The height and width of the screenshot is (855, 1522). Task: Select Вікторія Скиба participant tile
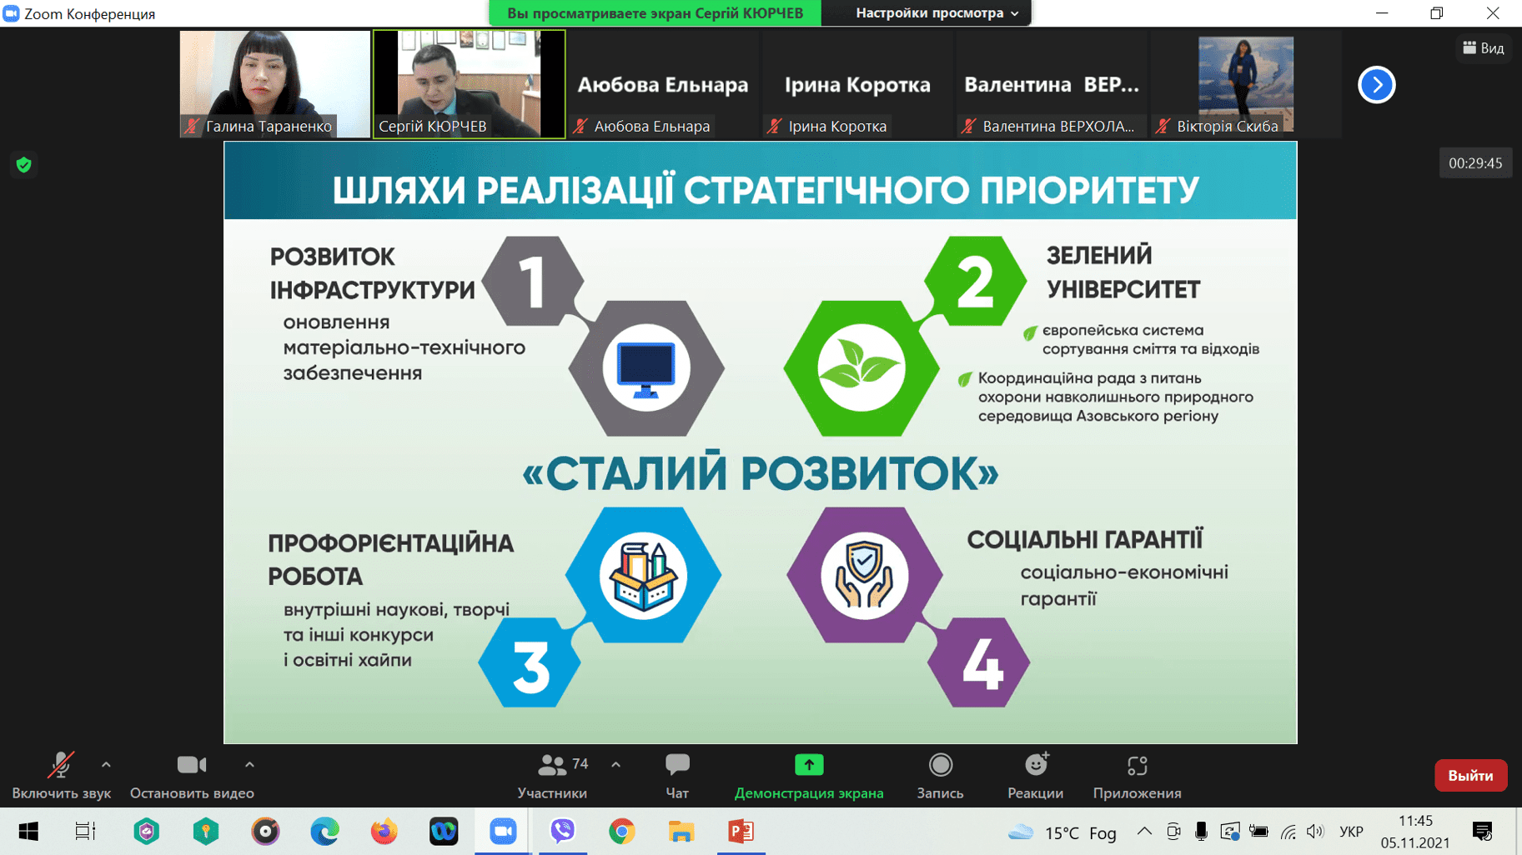pyautogui.click(x=1246, y=84)
